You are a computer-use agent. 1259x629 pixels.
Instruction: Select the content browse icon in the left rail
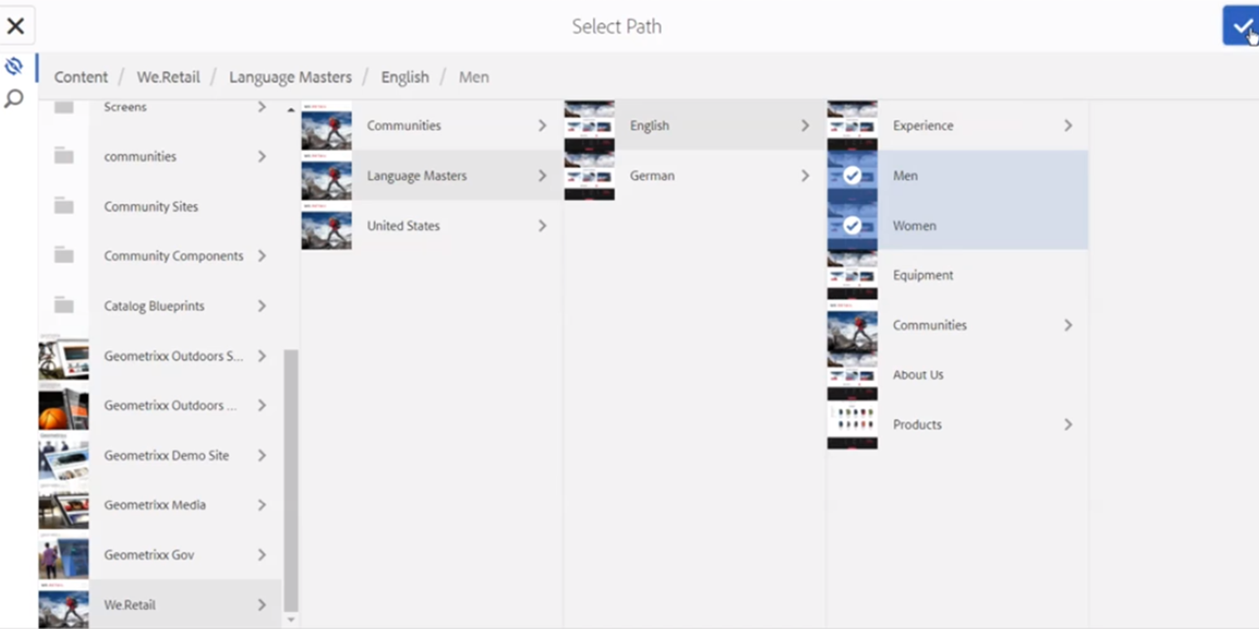[x=13, y=66]
